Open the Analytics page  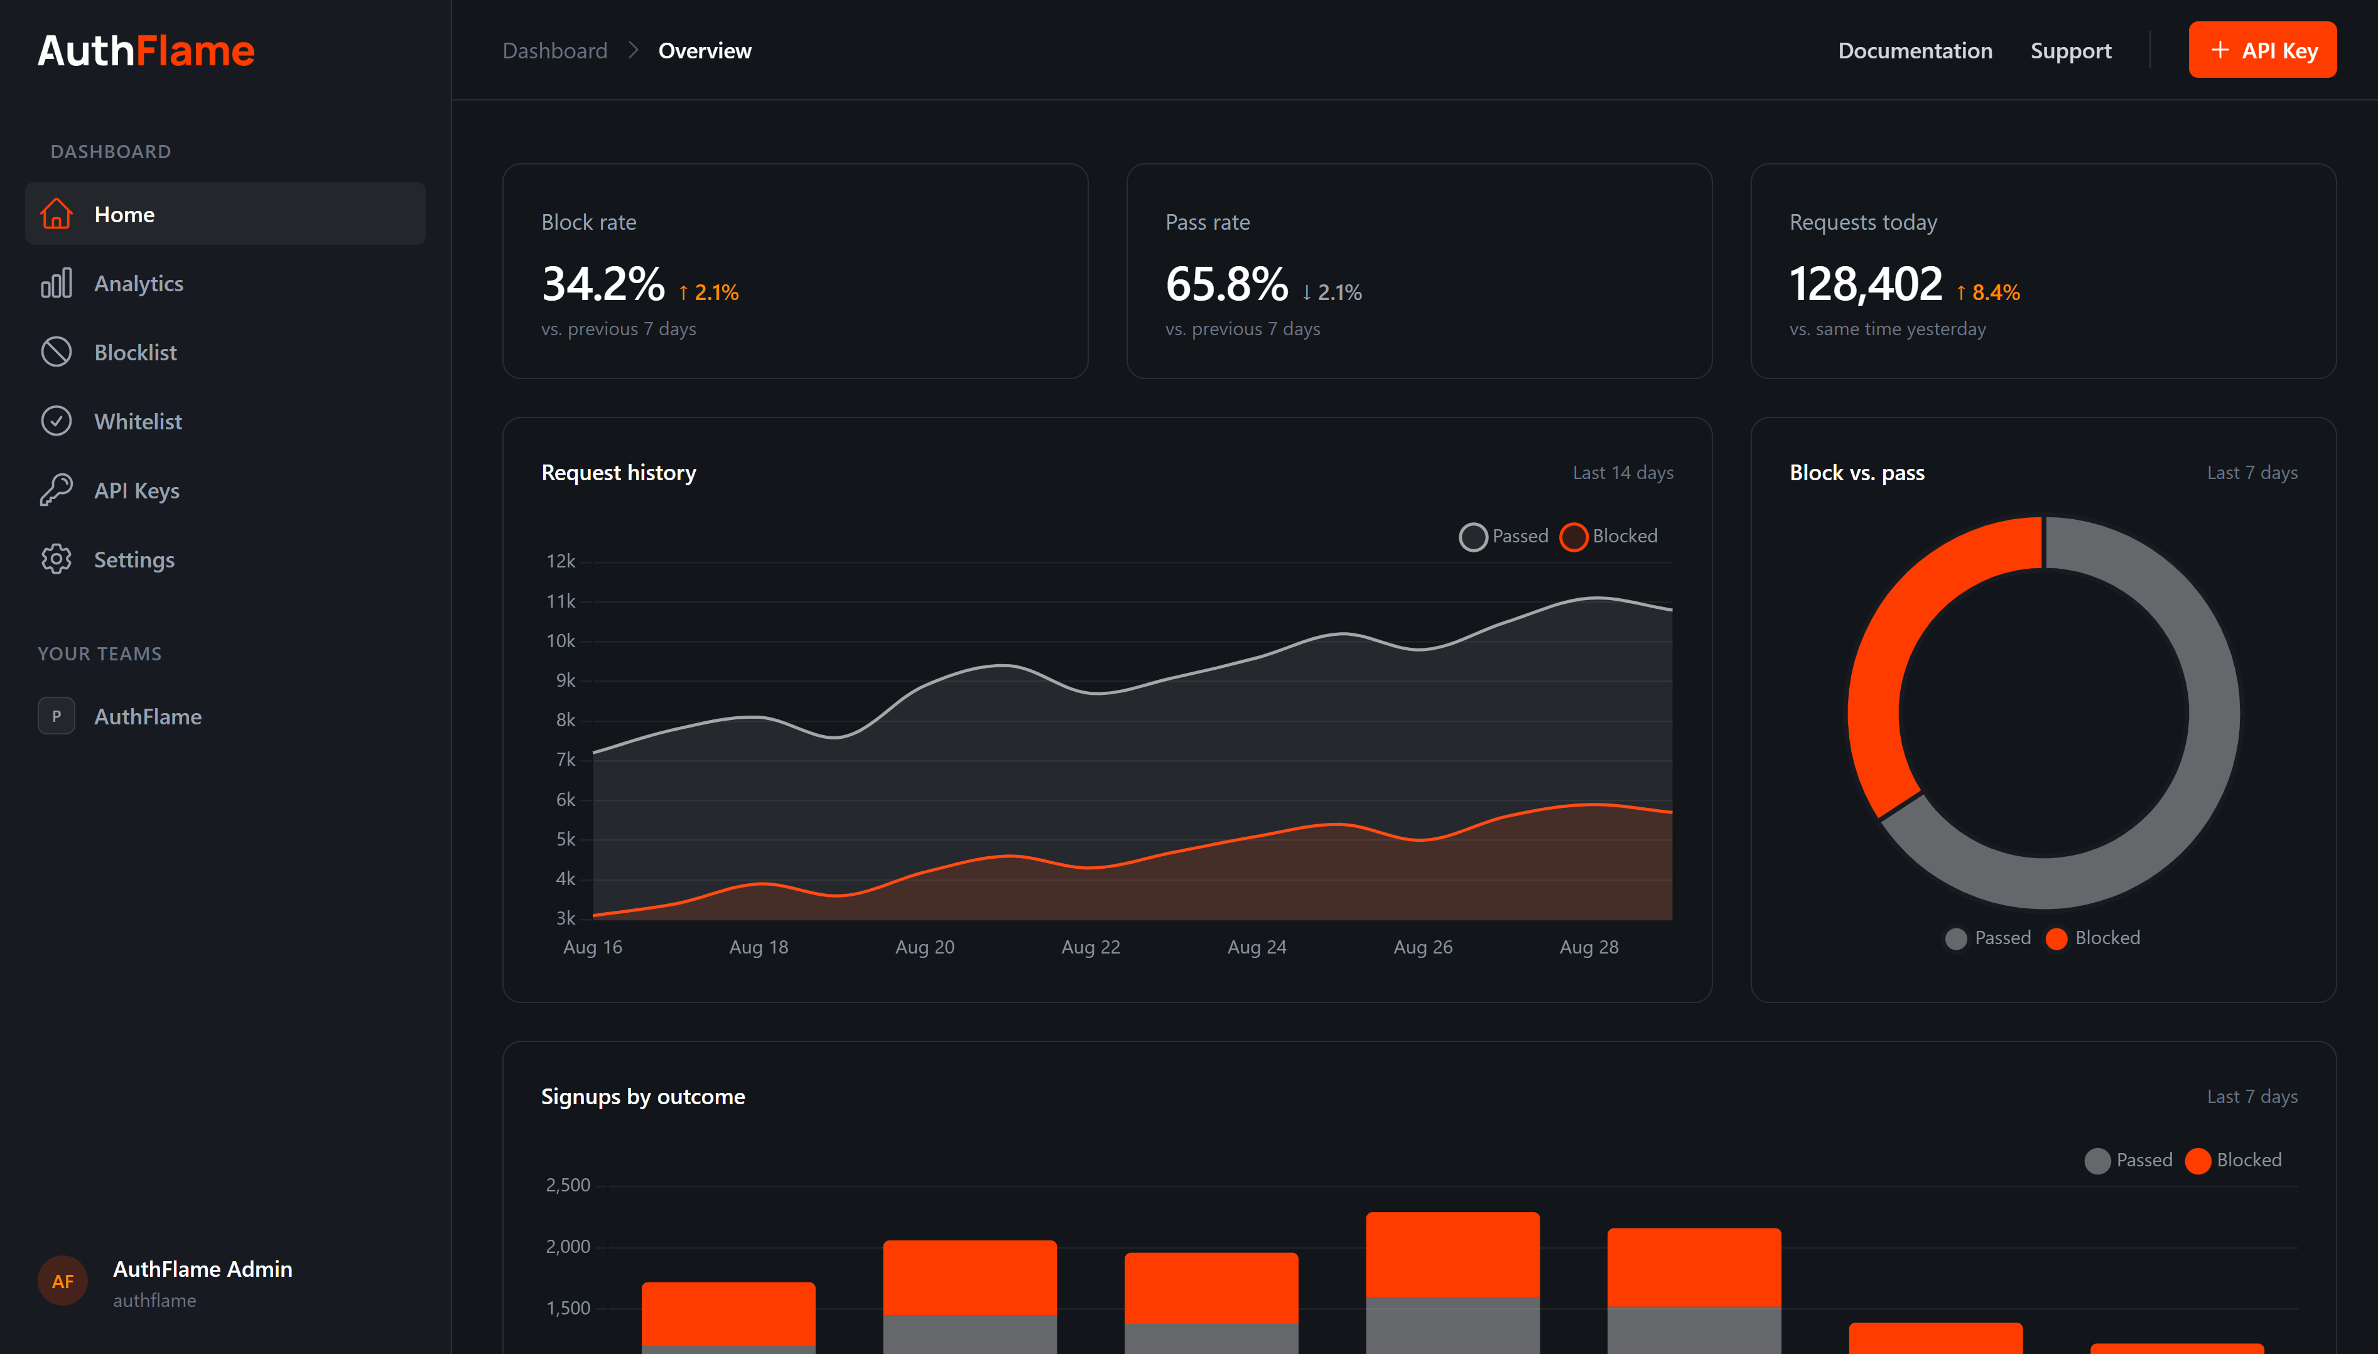pyautogui.click(x=225, y=282)
